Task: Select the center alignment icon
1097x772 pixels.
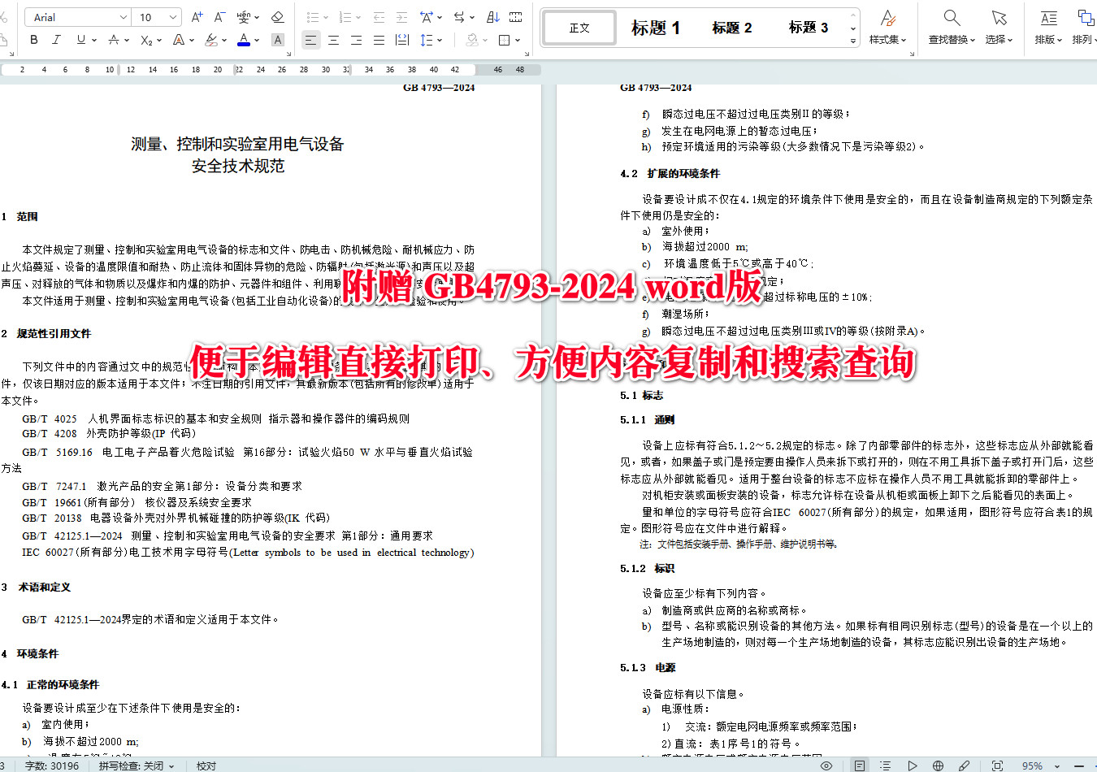Action: (x=333, y=39)
